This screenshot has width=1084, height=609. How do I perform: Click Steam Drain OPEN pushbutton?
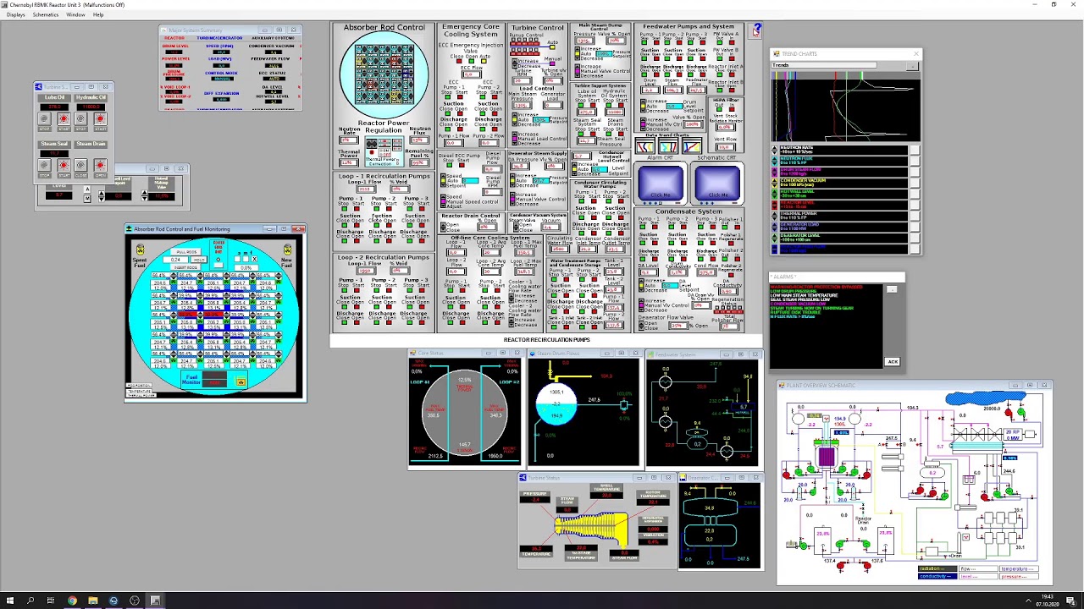tap(100, 166)
